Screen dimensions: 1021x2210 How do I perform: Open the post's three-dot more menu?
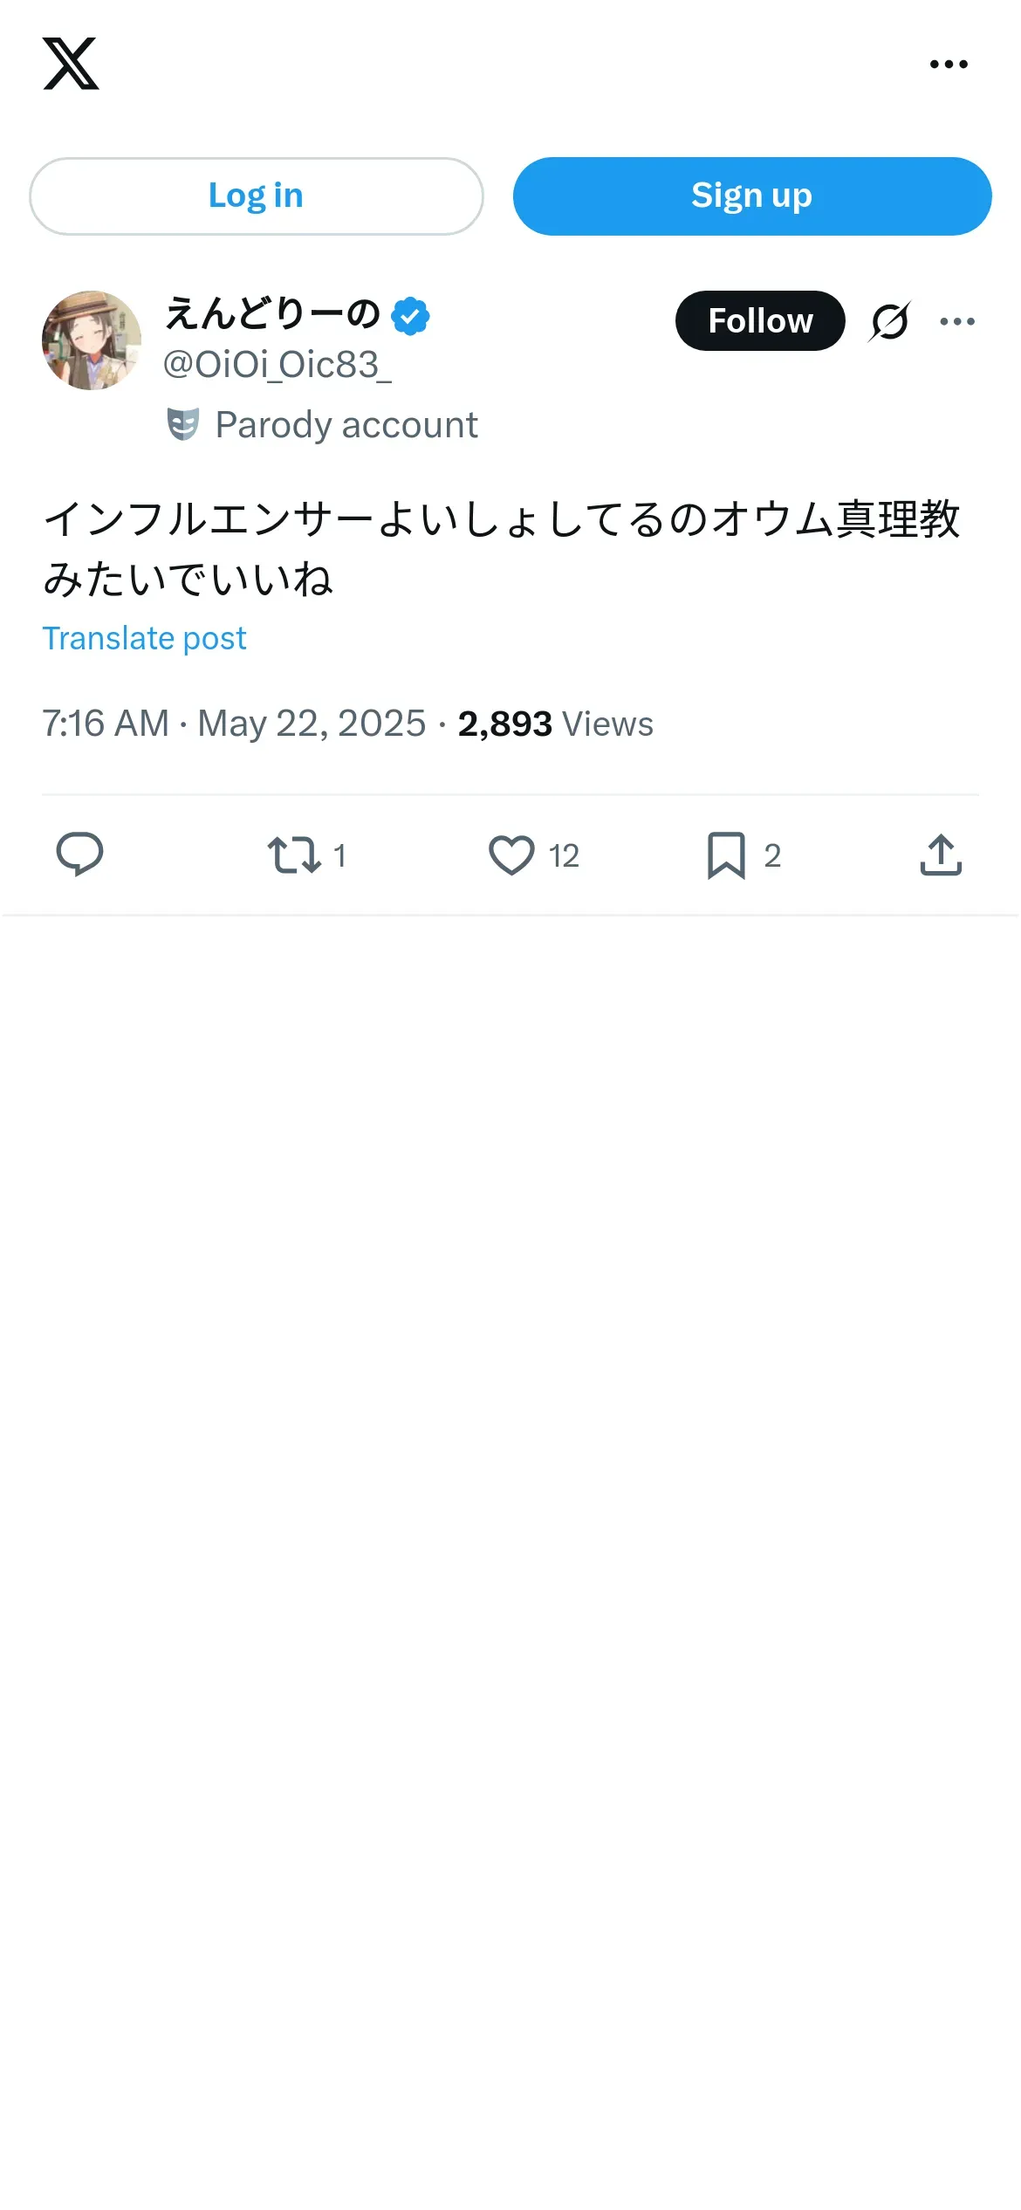click(957, 321)
